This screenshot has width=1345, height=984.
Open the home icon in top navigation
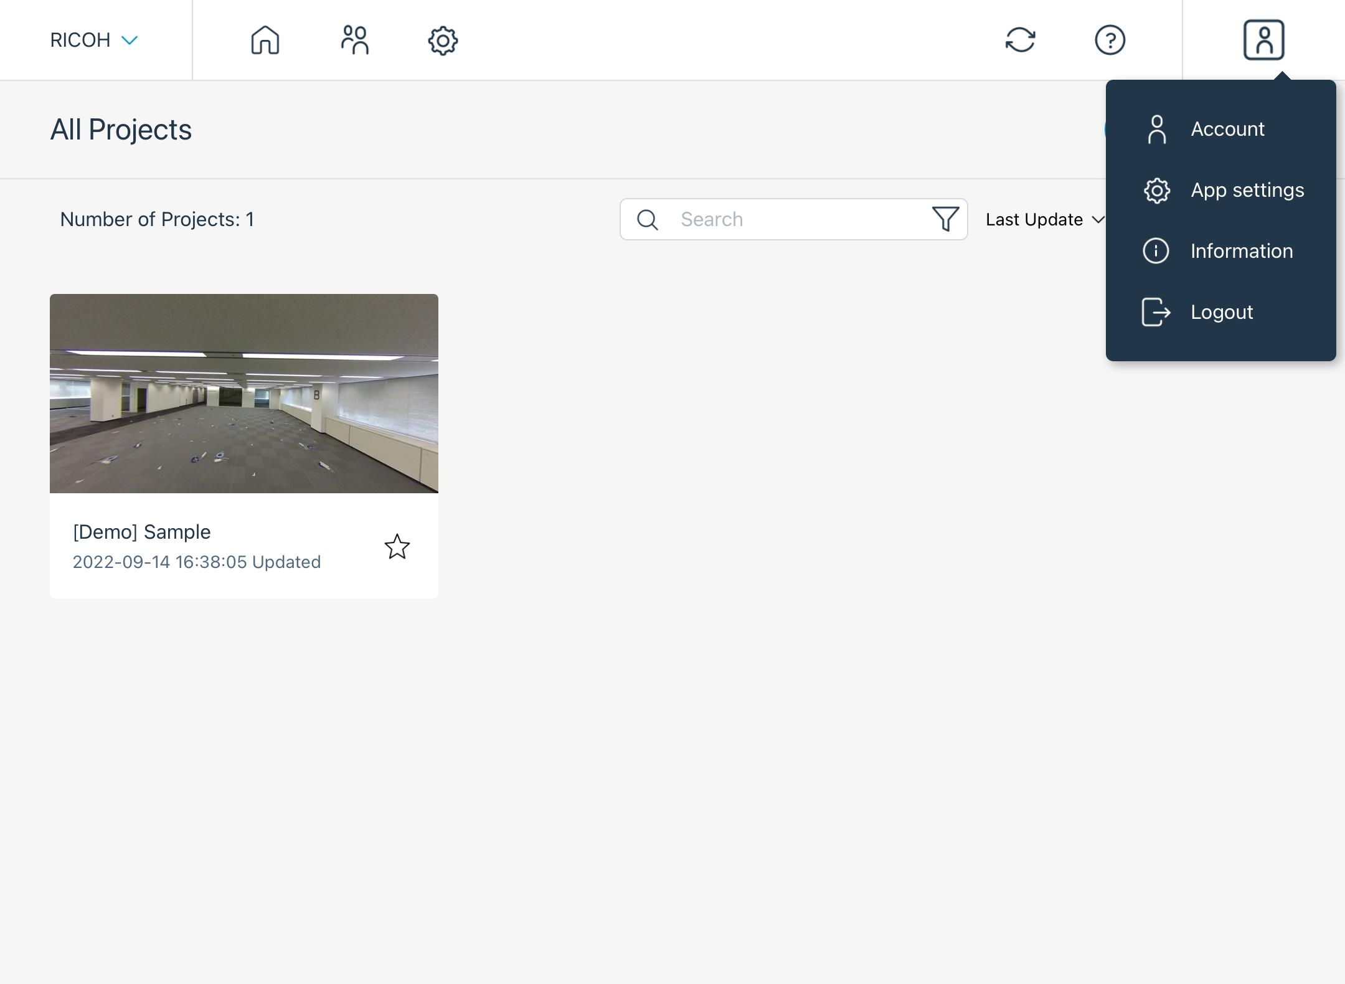point(265,40)
